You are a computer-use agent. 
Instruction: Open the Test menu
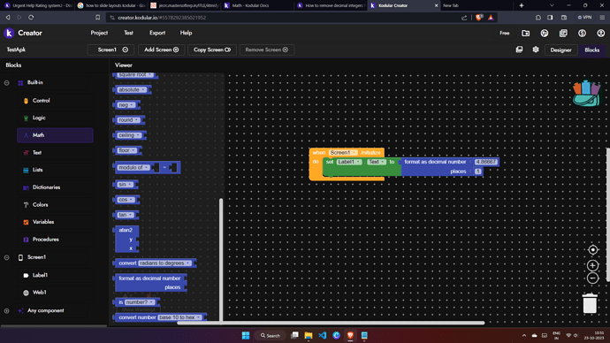(x=128, y=33)
